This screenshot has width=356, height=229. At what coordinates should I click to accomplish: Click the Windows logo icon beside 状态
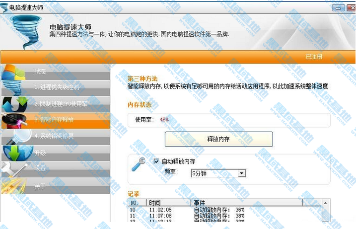point(14,72)
